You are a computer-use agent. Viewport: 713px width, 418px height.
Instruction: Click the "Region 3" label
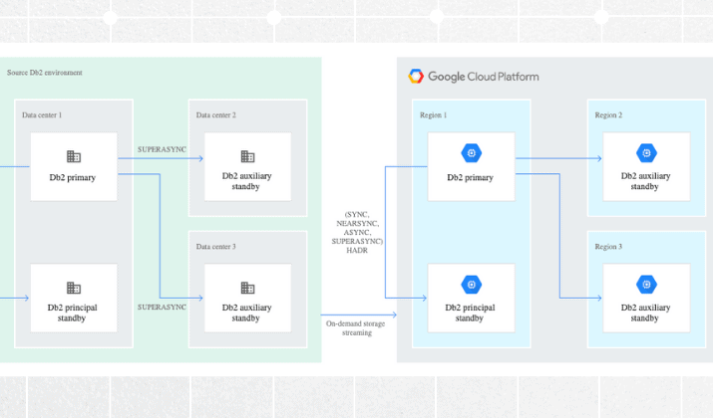pyautogui.click(x=608, y=247)
